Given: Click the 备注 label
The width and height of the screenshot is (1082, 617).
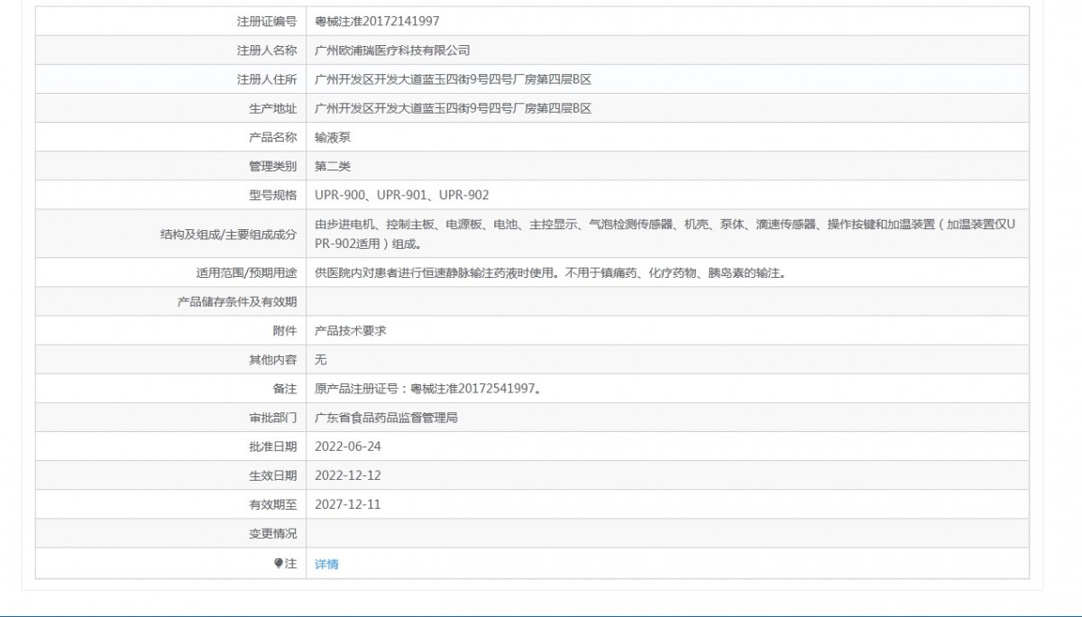Looking at the screenshot, I should (284, 388).
